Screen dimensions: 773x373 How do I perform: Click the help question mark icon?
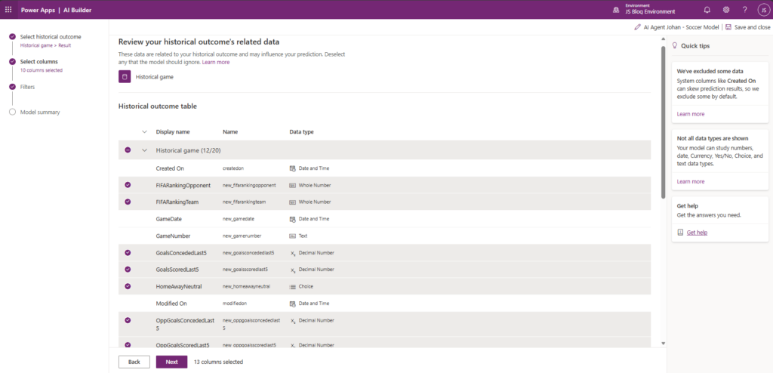[x=745, y=10]
